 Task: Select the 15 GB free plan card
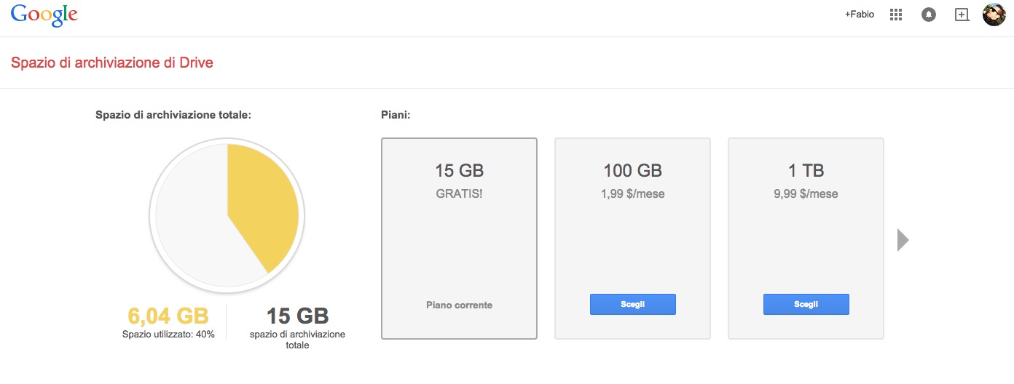point(459,239)
